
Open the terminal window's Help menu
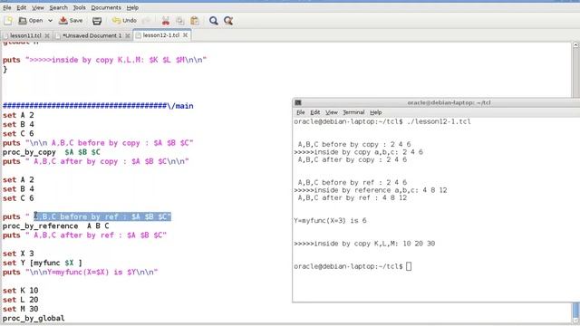(x=375, y=112)
